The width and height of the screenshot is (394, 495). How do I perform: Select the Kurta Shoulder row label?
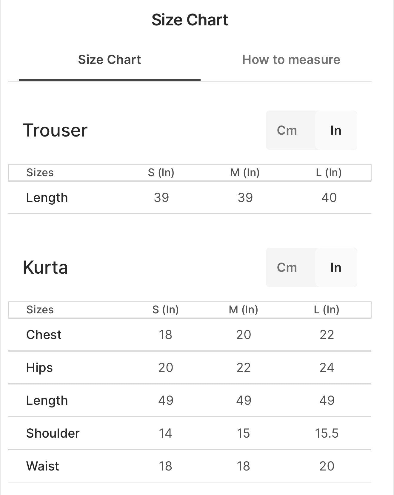[x=53, y=433]
